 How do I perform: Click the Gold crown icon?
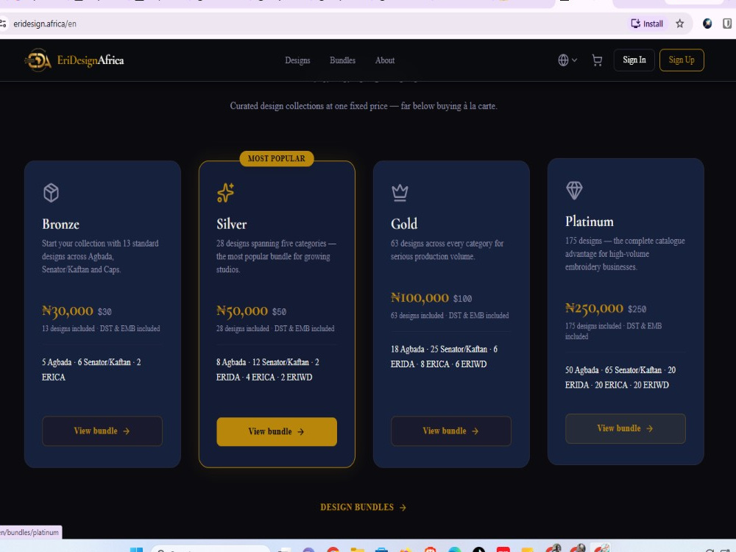coord(400,192)
